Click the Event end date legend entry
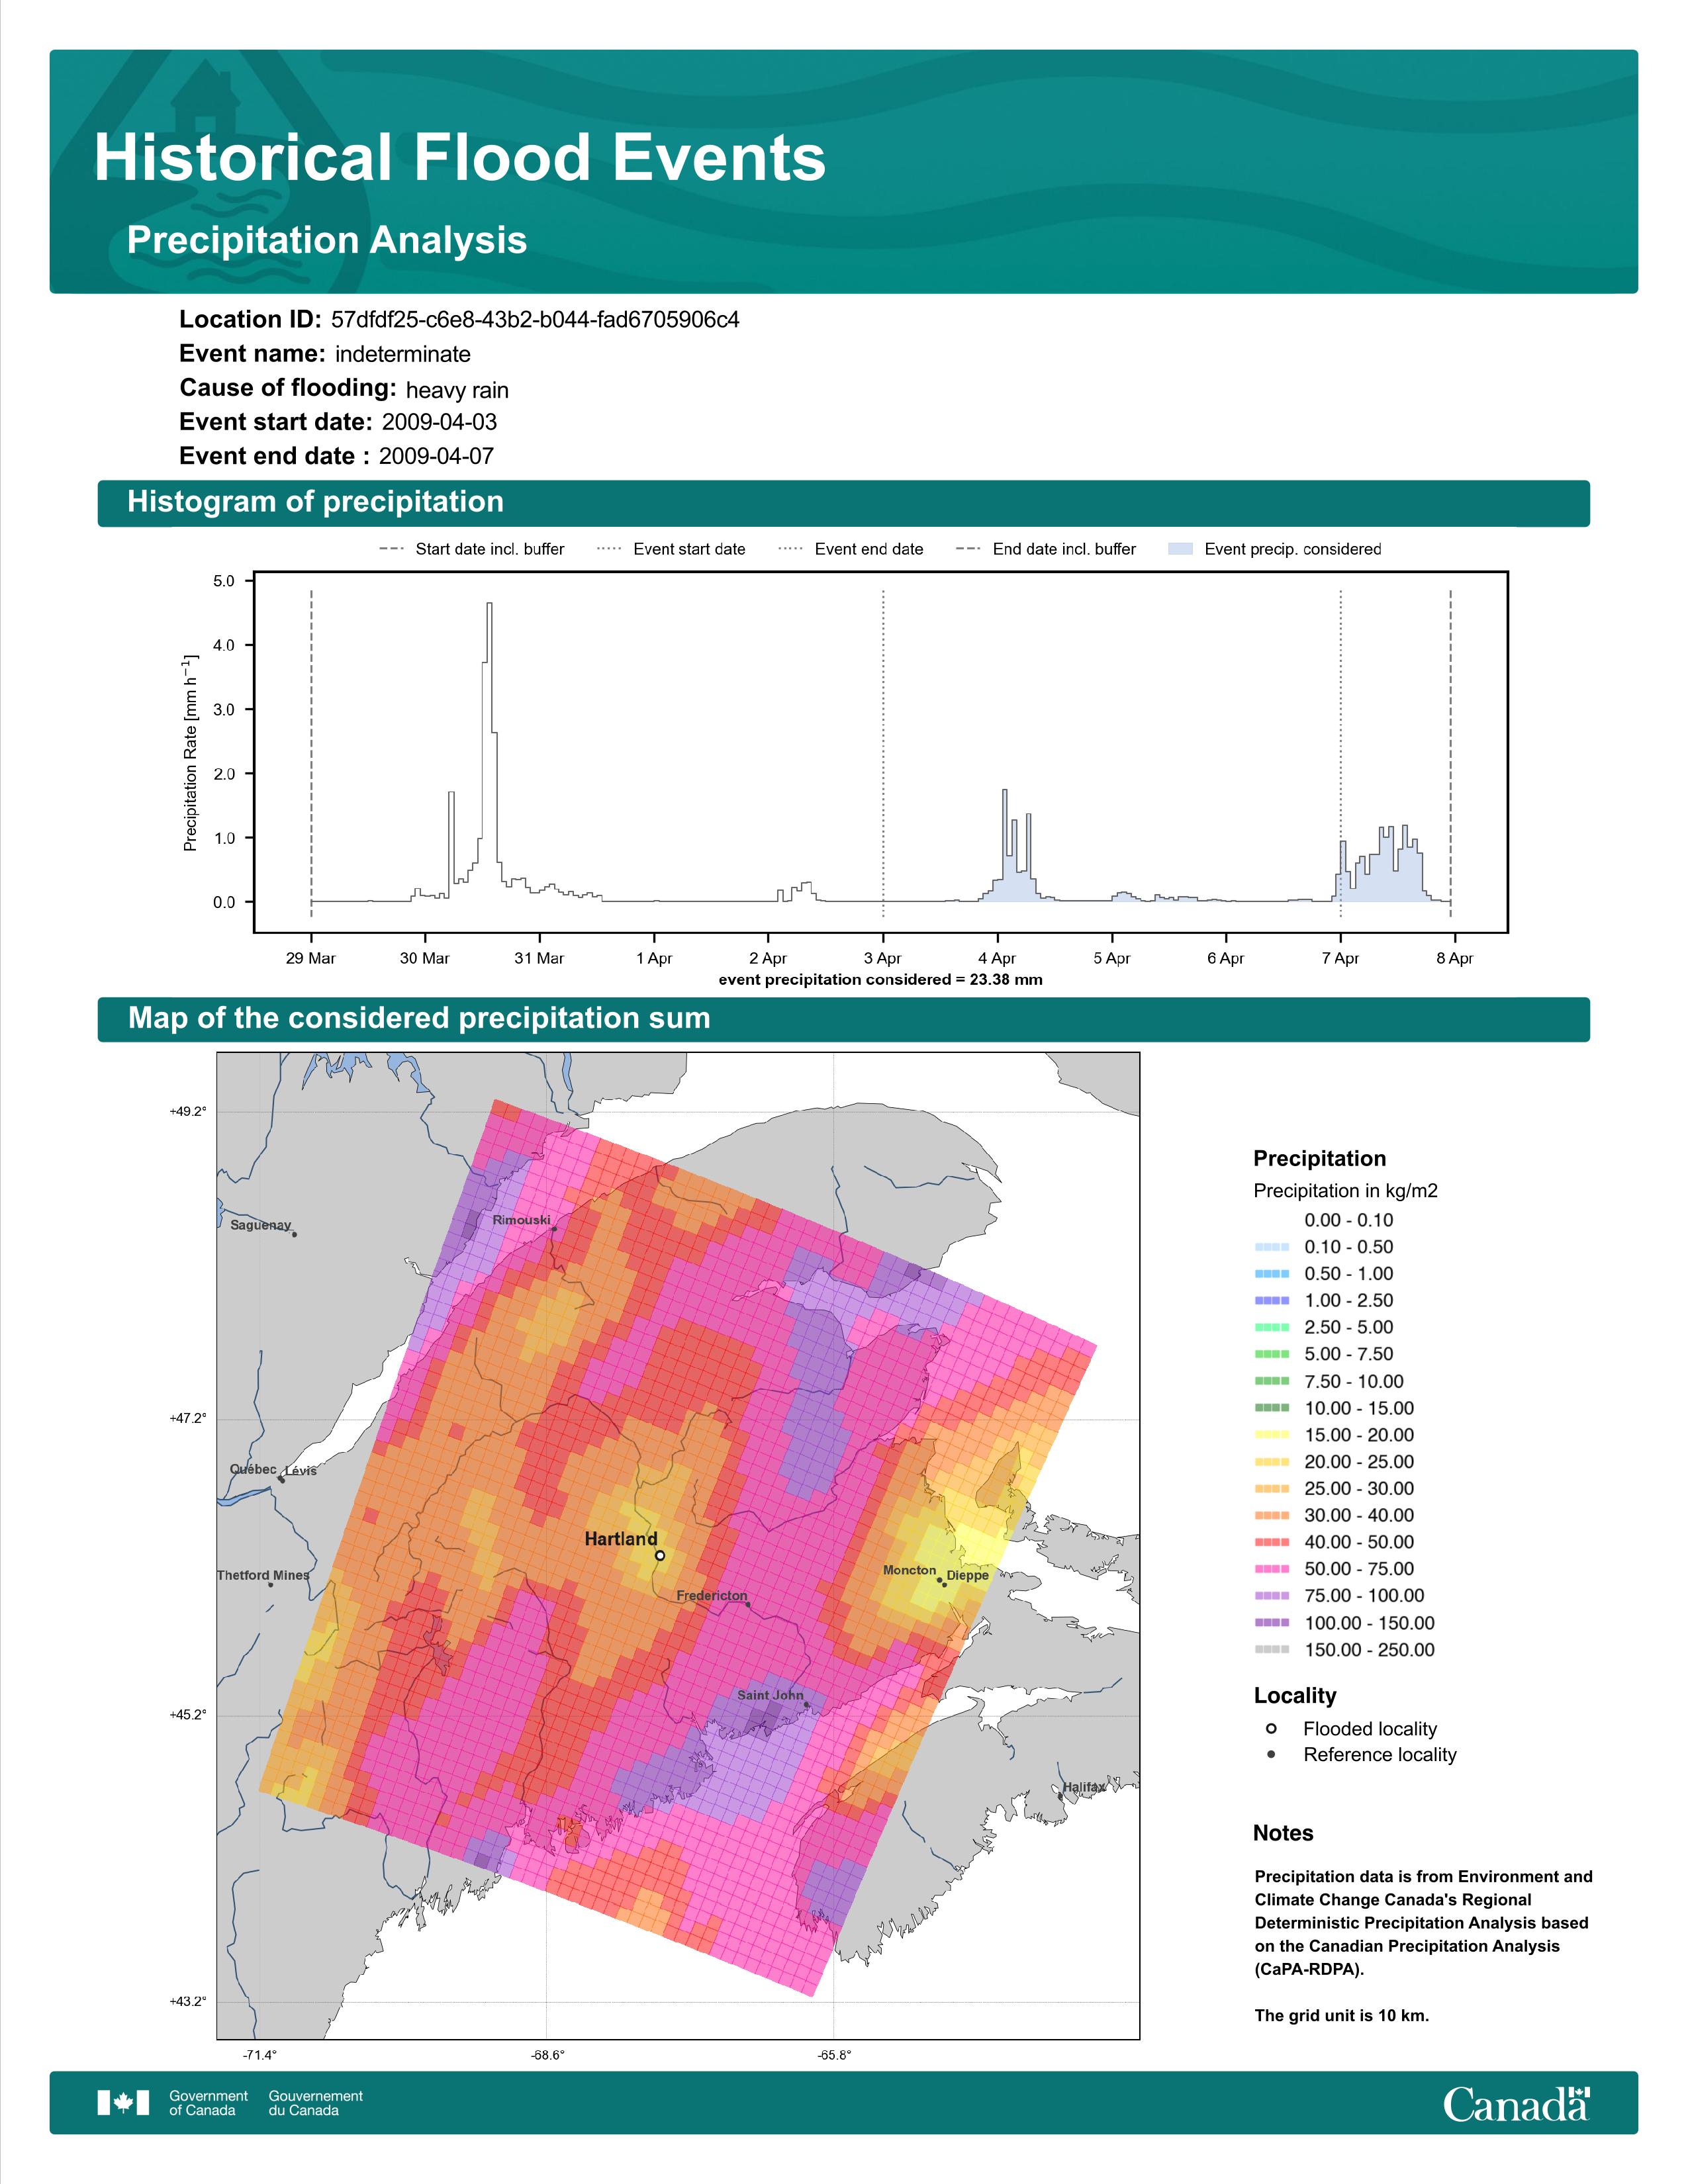1688x2184 pixels. [x=851, y=549]
